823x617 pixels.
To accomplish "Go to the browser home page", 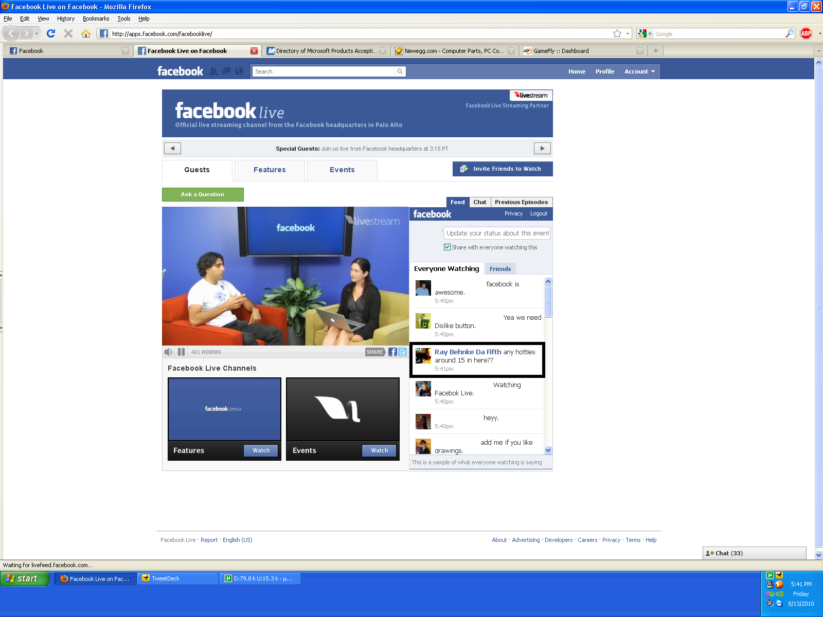I will 86,33.
